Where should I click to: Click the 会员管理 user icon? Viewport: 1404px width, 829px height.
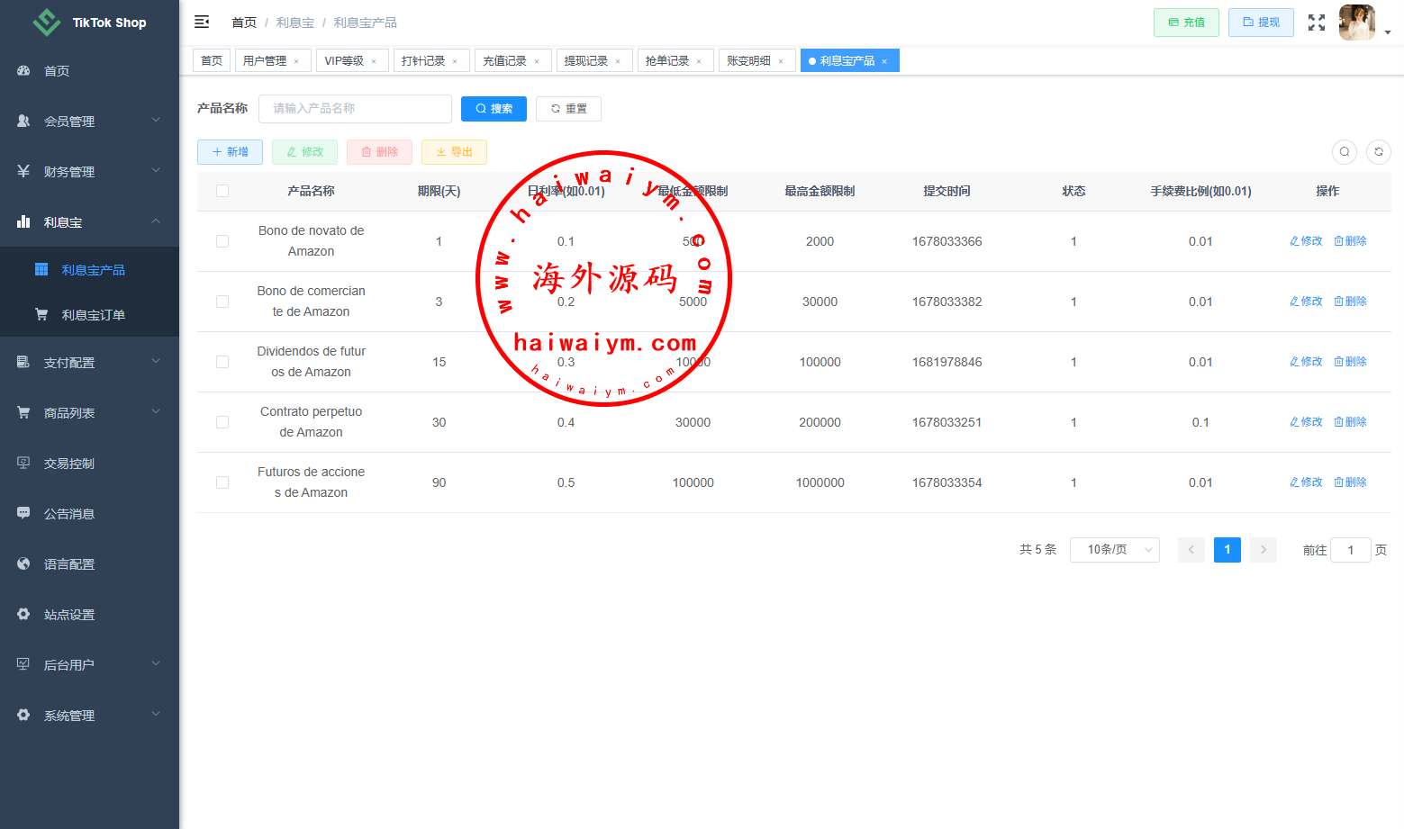click(23, 121)
